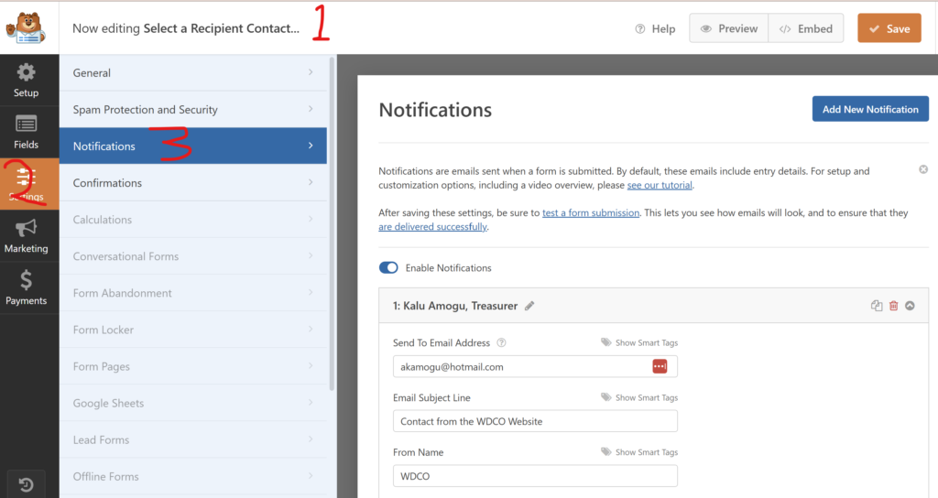
Task: Click the revisions history icon
Action: pos(26,482)
